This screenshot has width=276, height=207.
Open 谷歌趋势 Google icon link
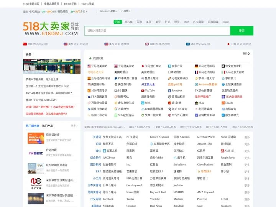(x=122, y=109)
